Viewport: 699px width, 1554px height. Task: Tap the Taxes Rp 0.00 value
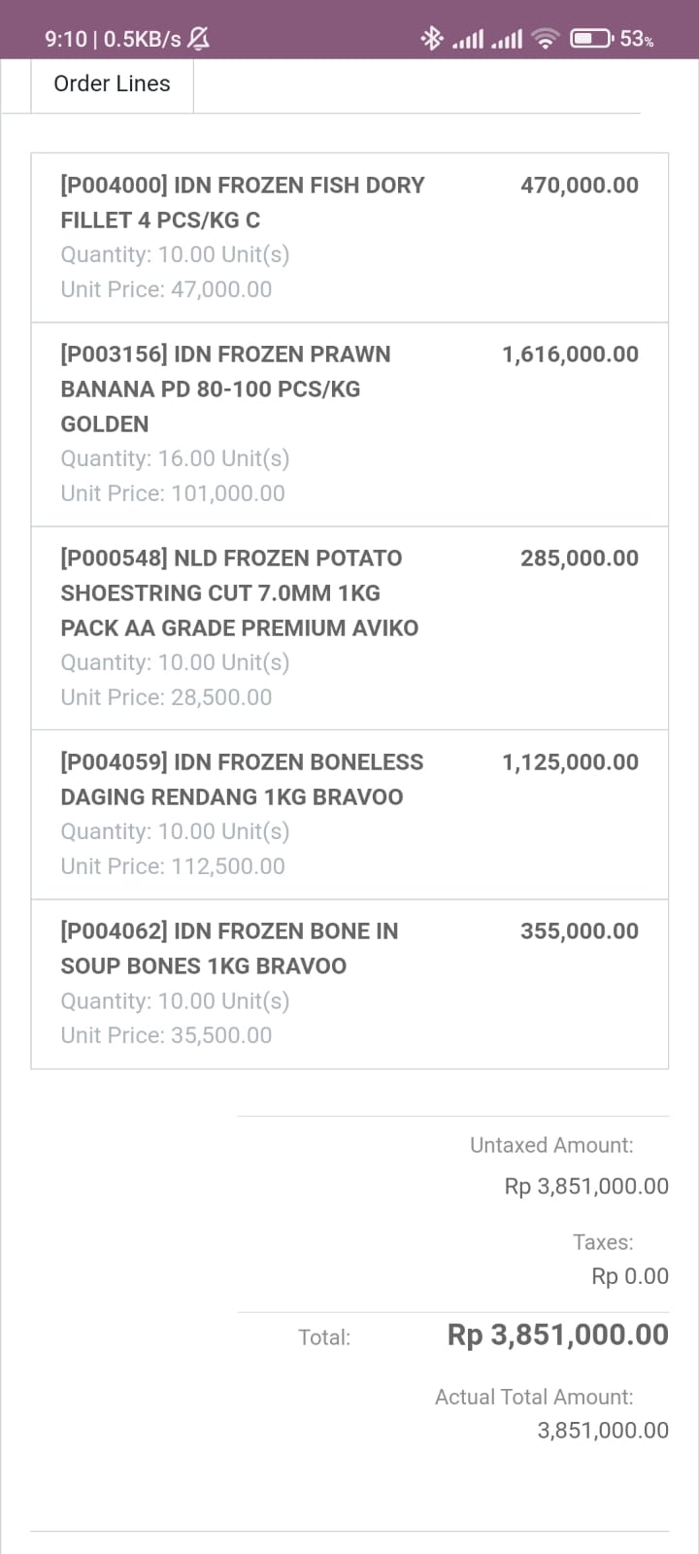tap(630, 1276)
